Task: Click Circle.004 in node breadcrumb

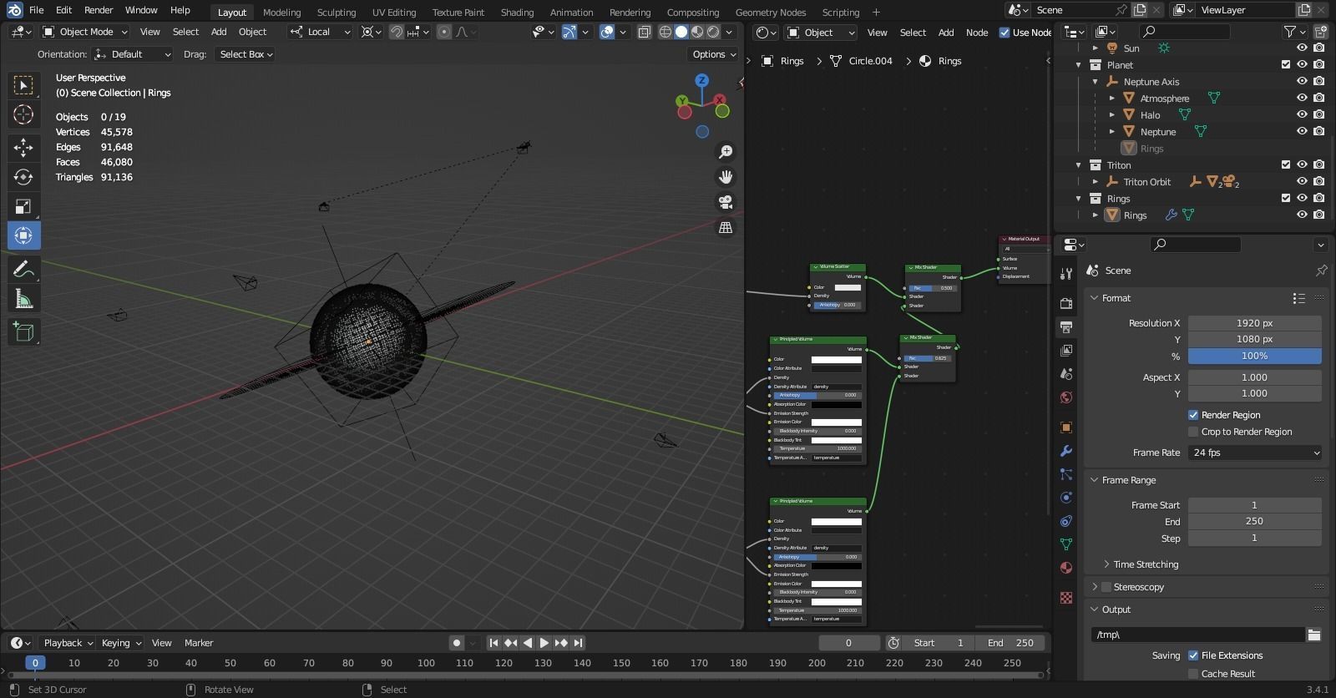Action: click(x=870, y=61)
